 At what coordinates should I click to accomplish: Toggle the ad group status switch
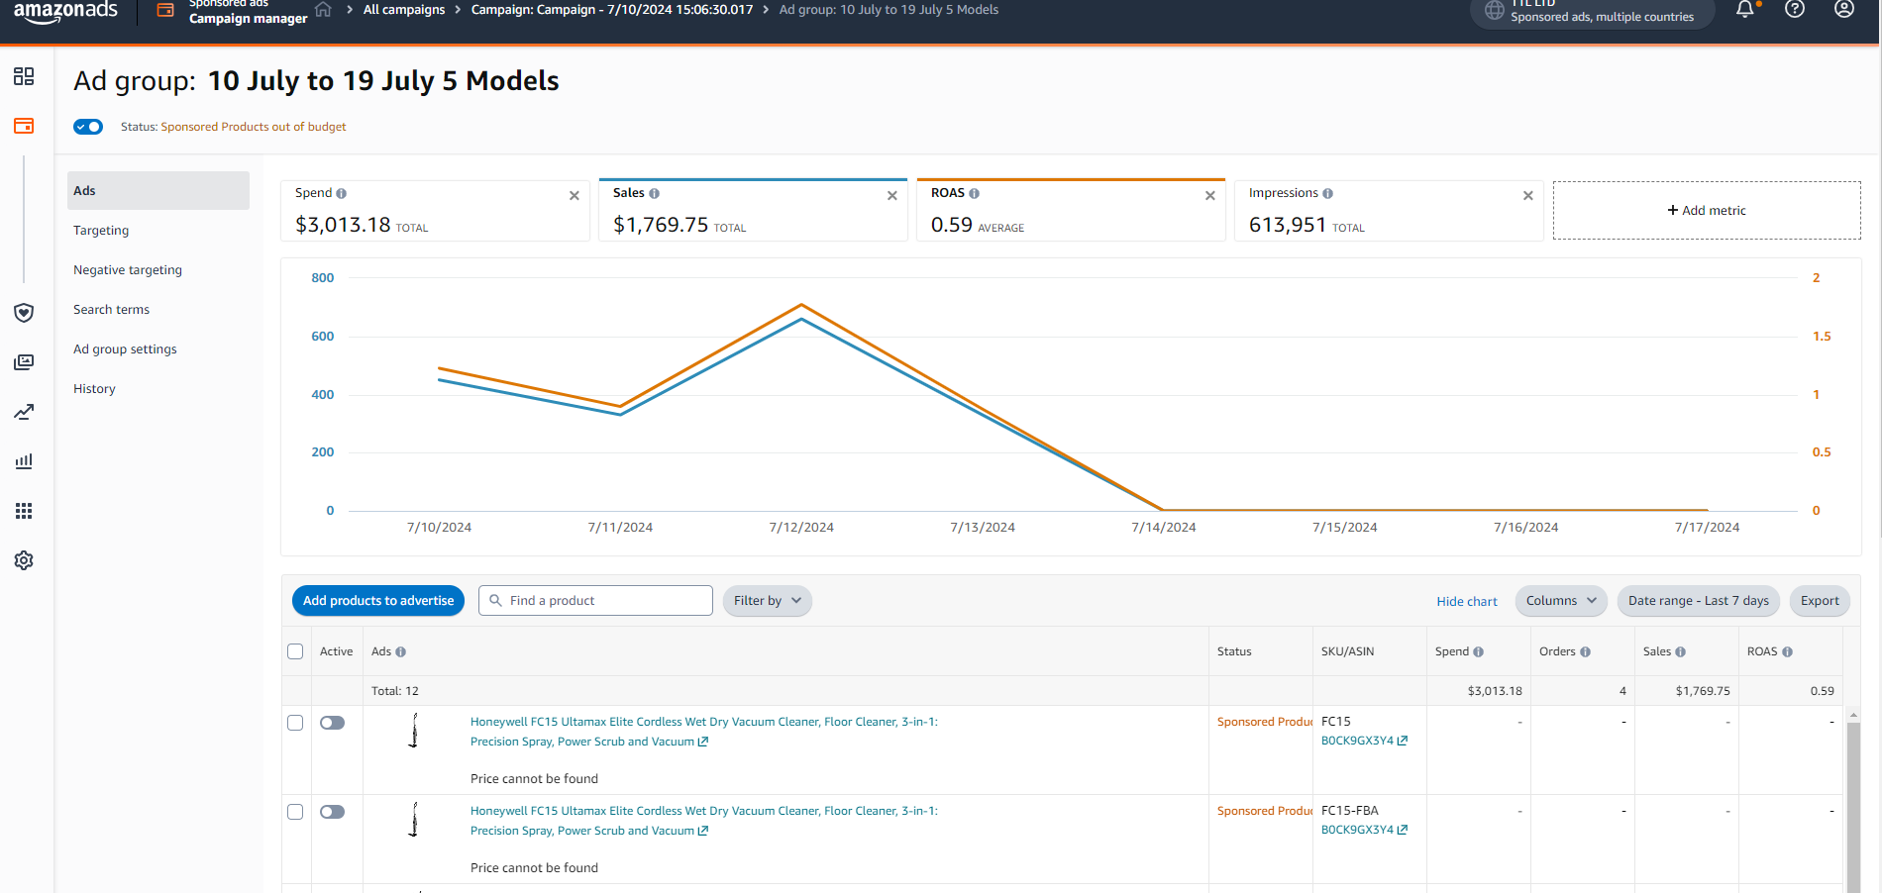point(88,127)
